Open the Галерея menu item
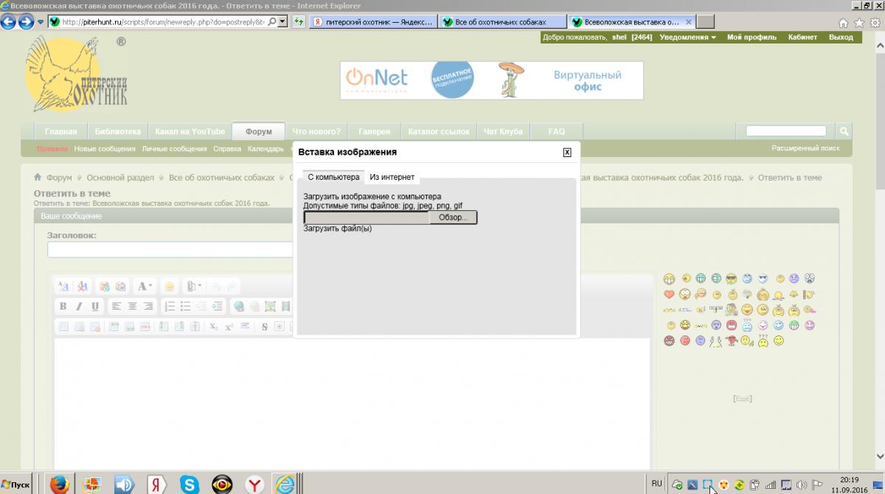This screenshot has height=494, width=885. 374,131
